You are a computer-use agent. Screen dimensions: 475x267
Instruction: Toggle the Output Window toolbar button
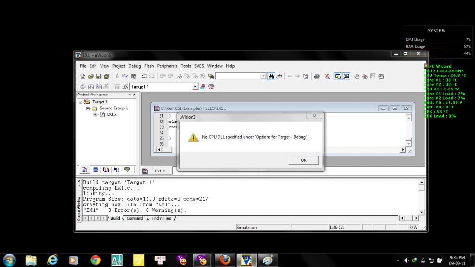pos(346,76)
